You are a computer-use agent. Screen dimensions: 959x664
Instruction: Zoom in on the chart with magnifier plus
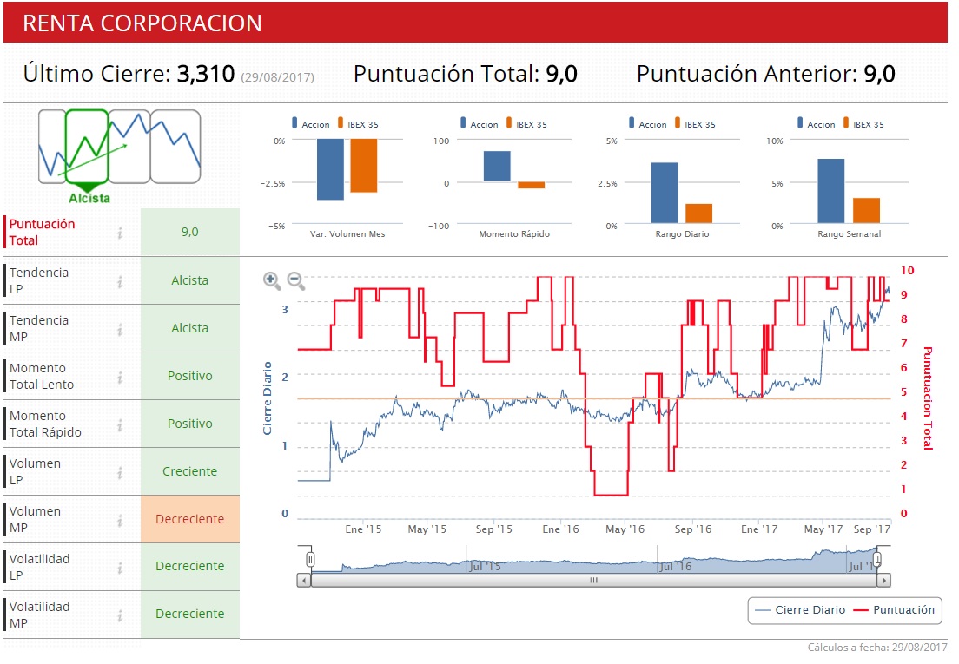point(272,280)
